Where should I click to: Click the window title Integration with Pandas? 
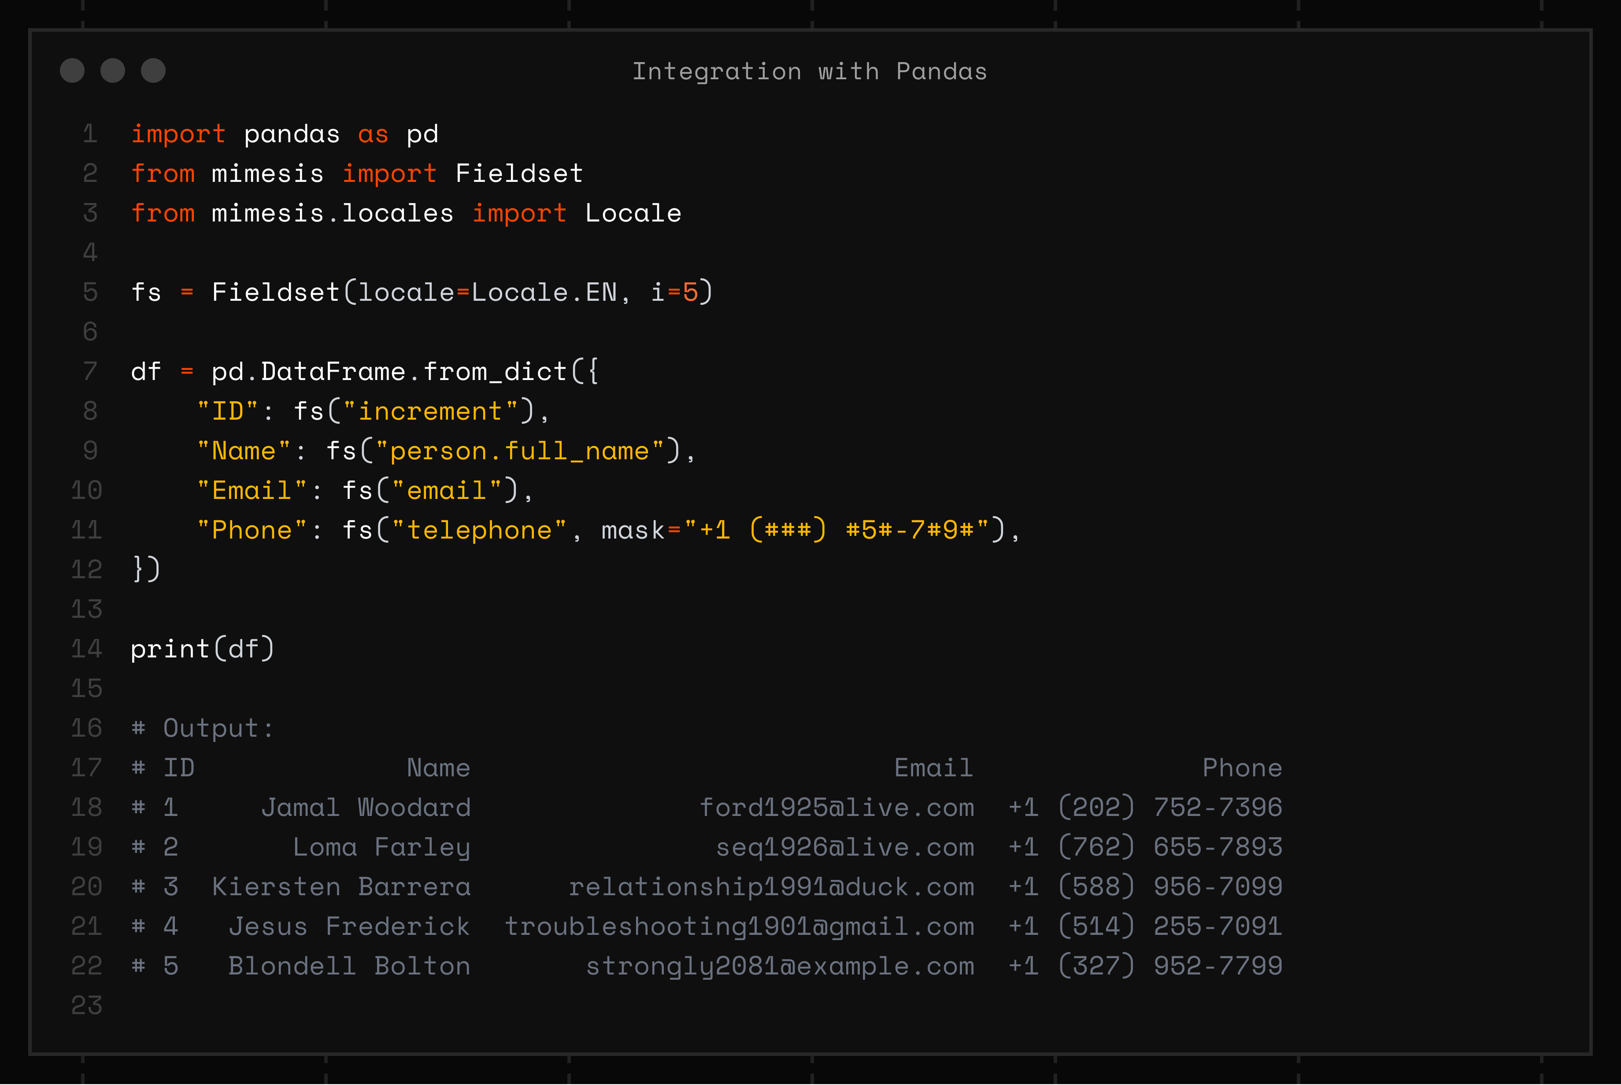pyautogui.click(x=810, y=70)
